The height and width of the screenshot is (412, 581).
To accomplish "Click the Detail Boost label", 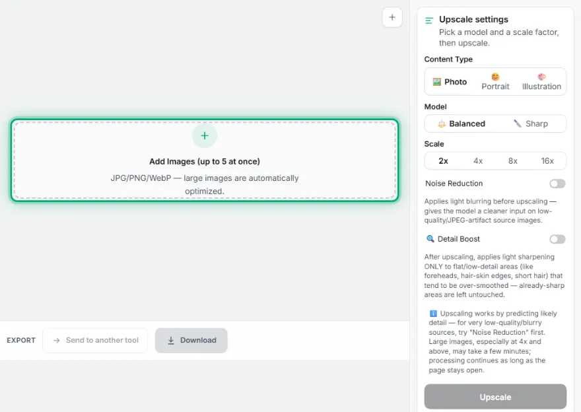I will [459, 239].
